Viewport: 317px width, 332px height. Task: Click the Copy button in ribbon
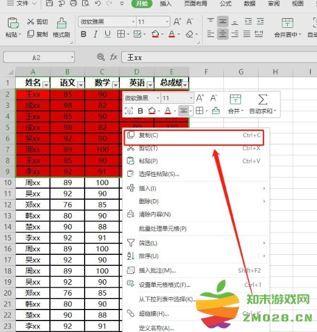pos(37,34)
